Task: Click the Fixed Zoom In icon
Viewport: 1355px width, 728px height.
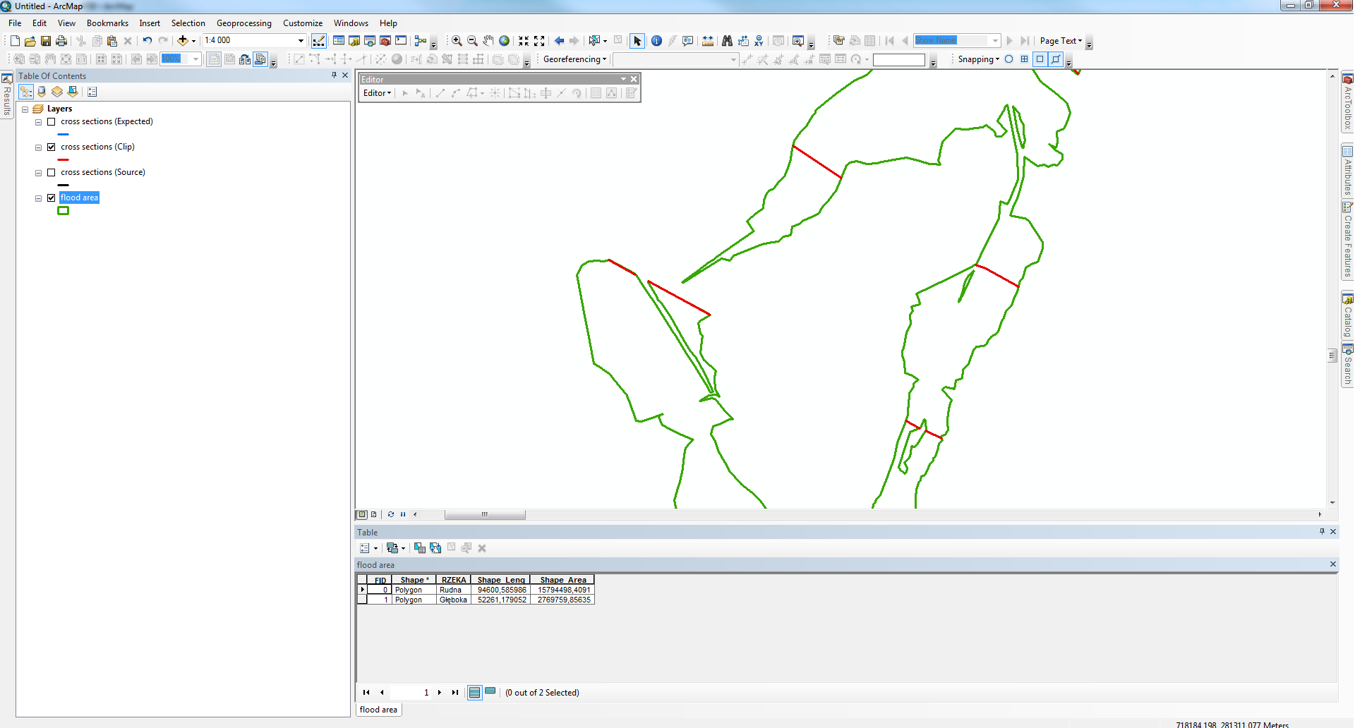Action: 524,41
